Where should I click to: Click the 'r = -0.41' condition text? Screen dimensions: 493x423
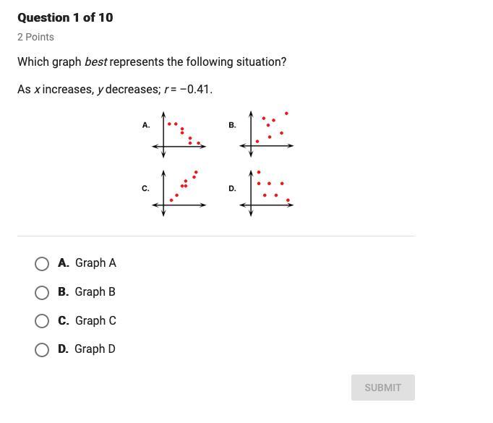coord(188,90)
